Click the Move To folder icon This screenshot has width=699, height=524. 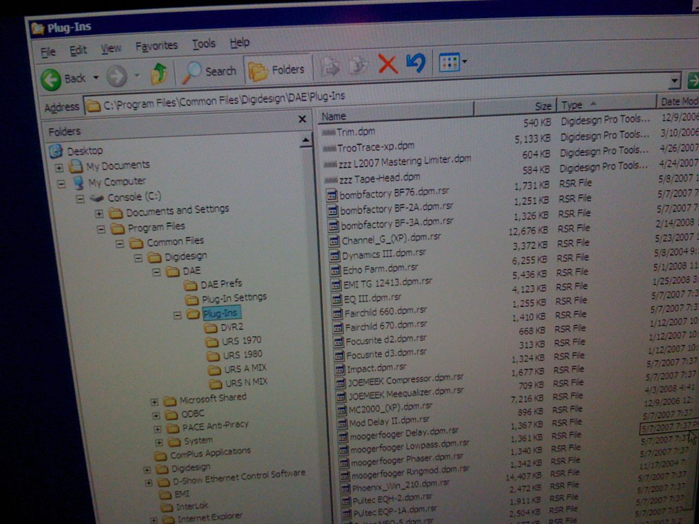point(330,67)
